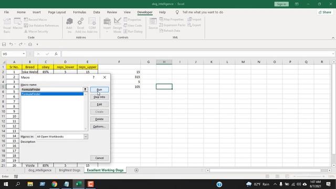Image resolution: width=336 pixels, height=189 pixels.
Task: Switch to the Insert tab
Action: [x=37, y=12]
